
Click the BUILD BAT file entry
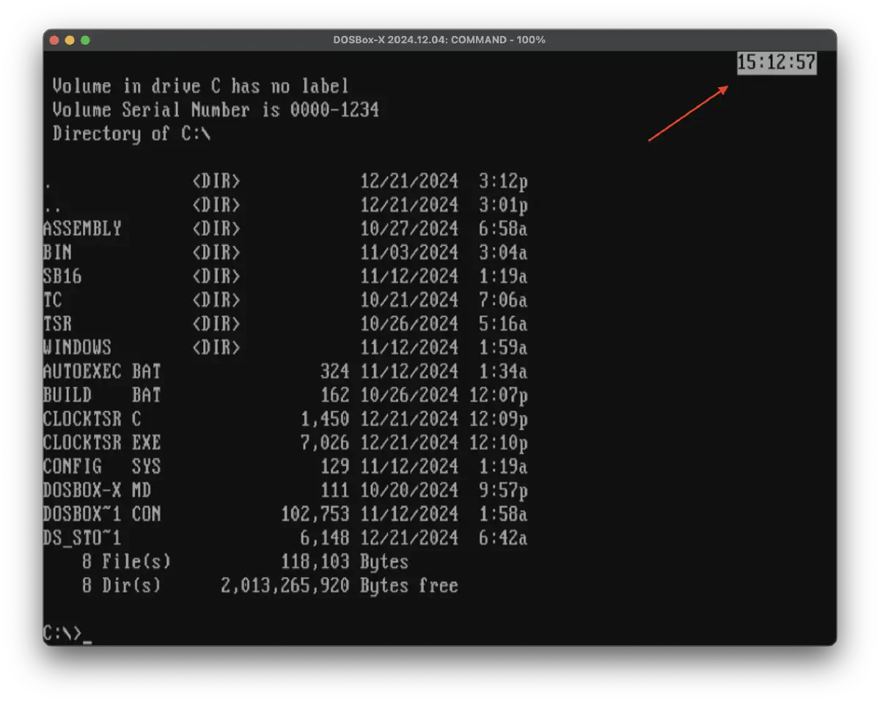(x=102, y=395)
